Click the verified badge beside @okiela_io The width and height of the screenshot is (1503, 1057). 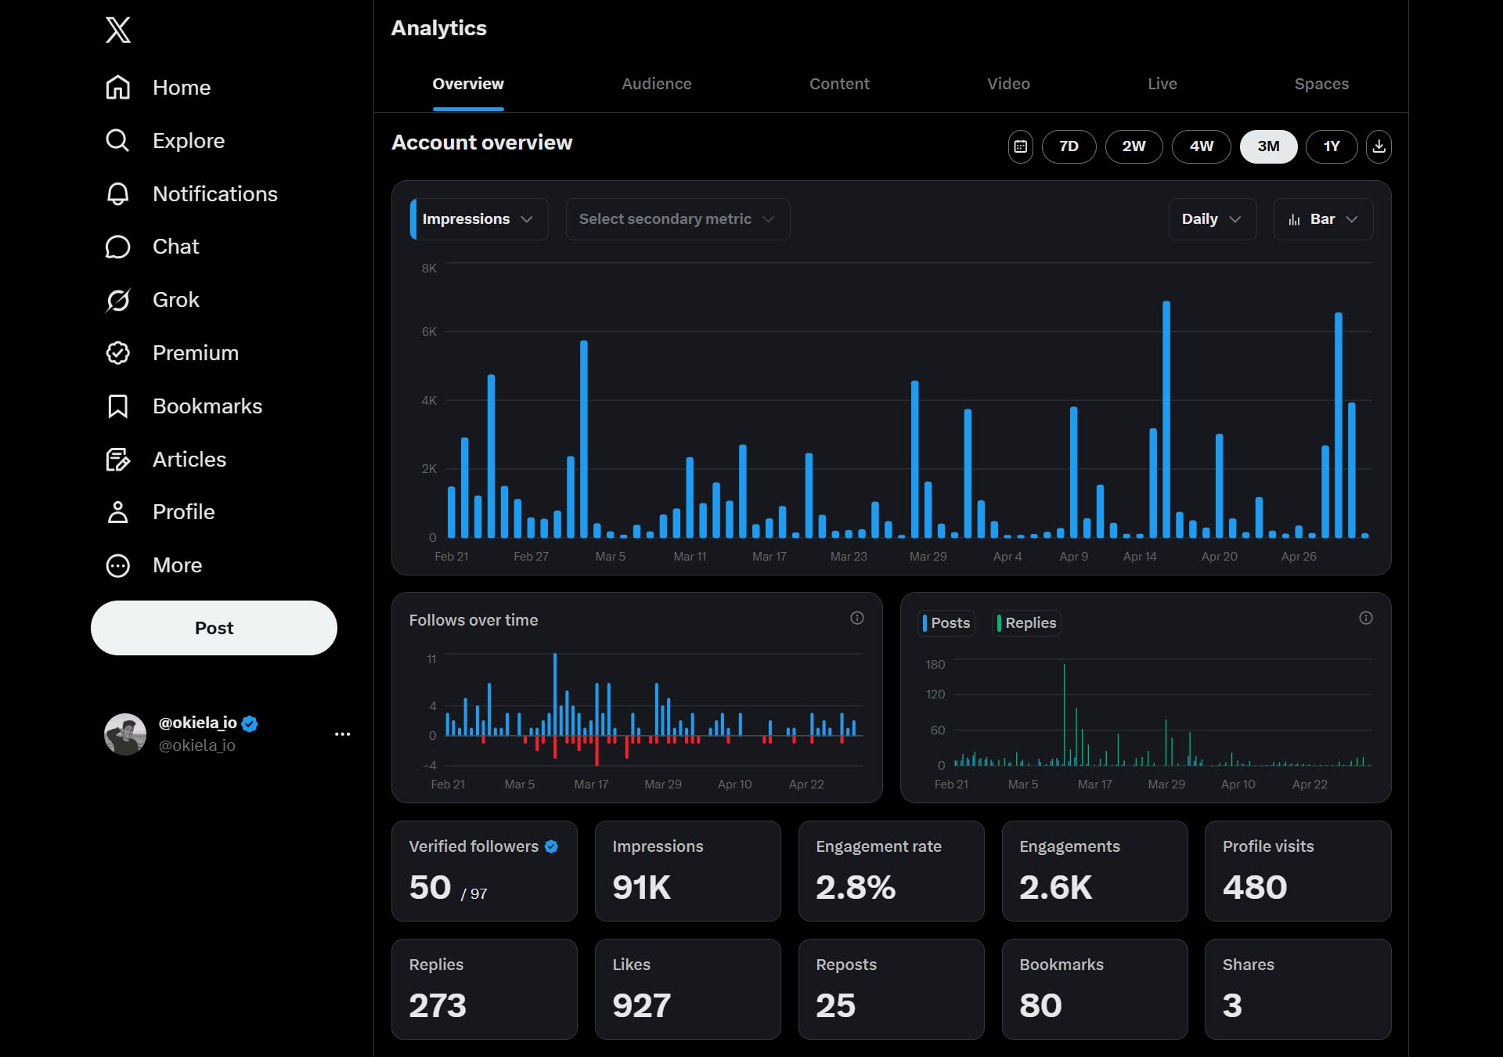pyautogui.click(x=250, y=723)
